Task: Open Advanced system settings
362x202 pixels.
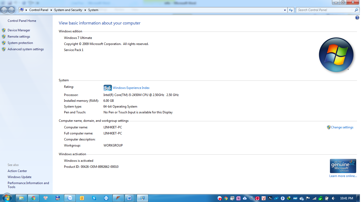Action: coord(26,49)
